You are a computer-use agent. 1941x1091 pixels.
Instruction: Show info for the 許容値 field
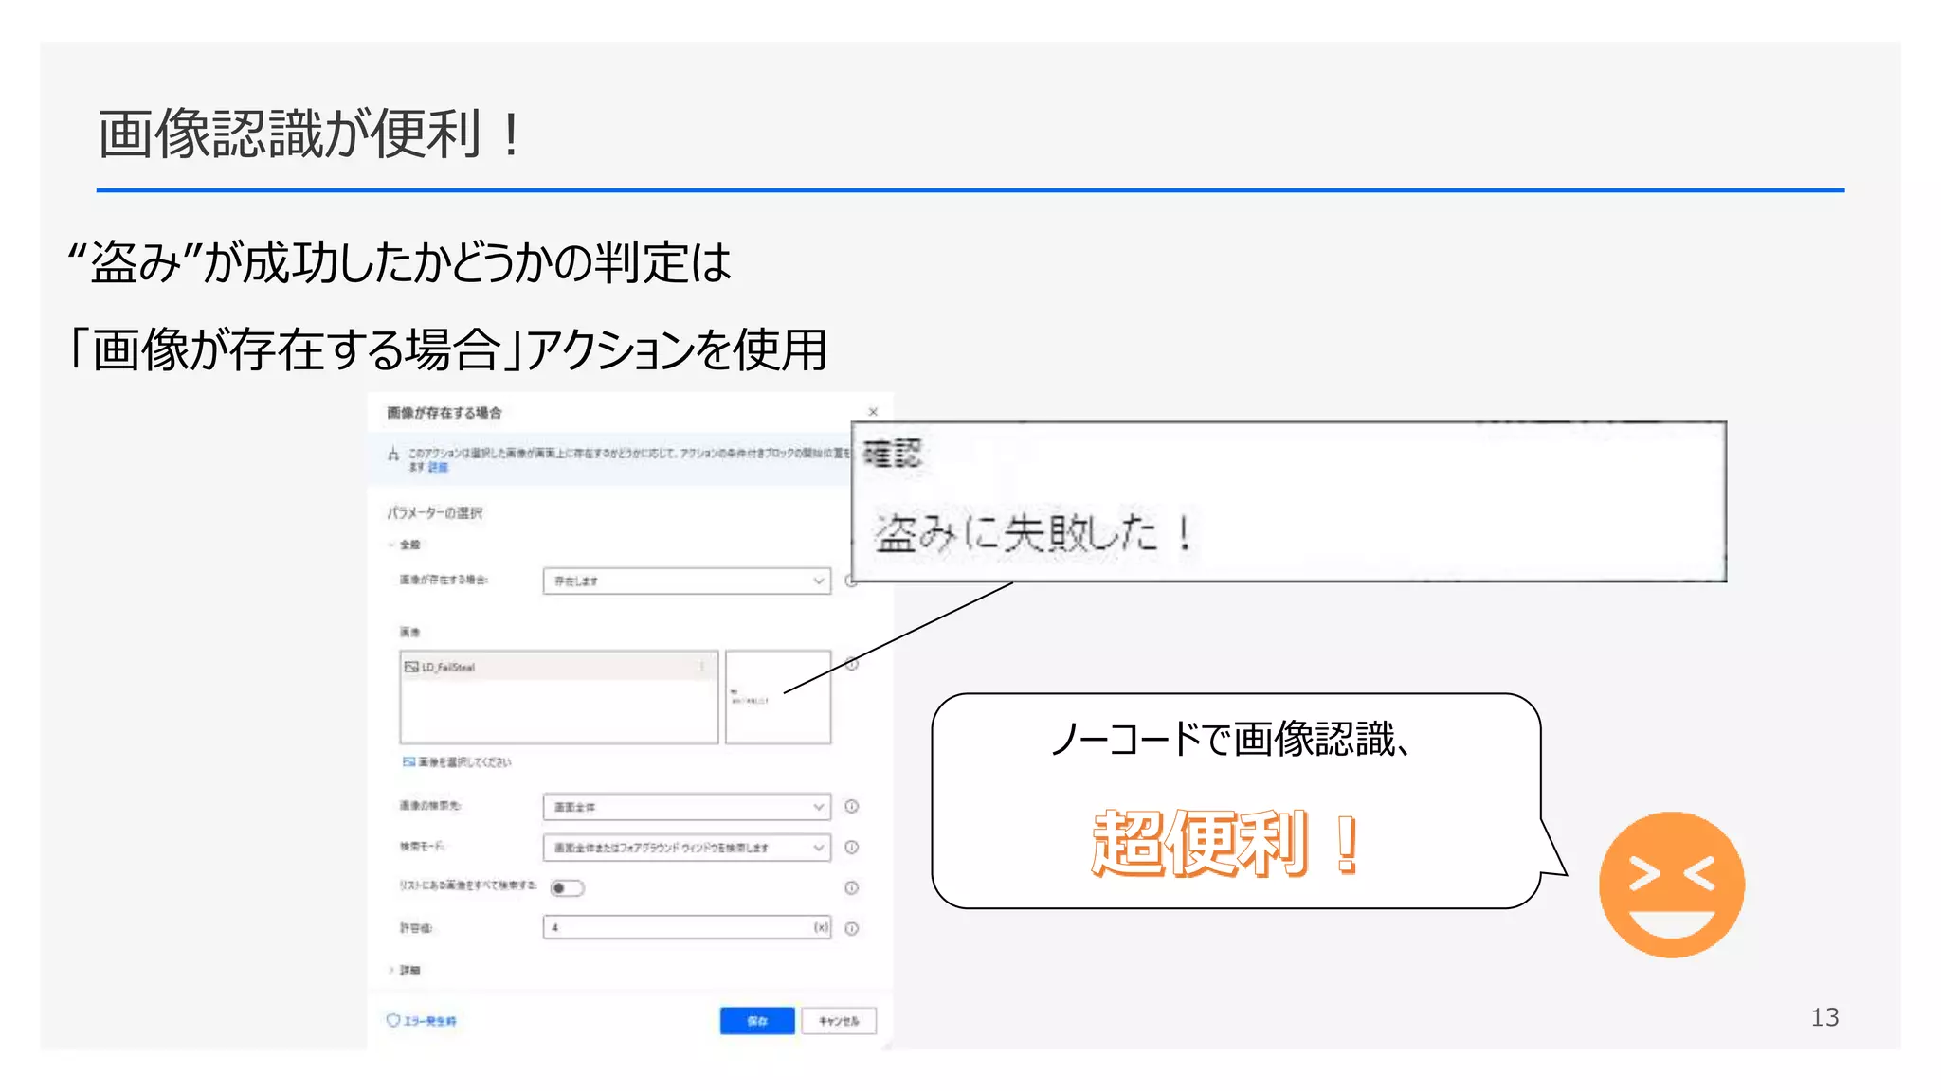[852, 929]
